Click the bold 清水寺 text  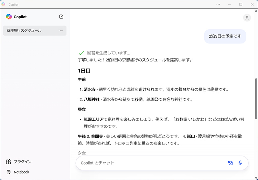(90, 89)
